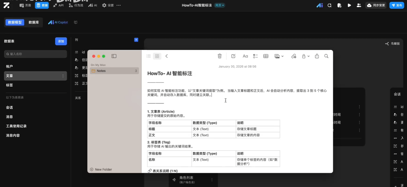Click the drag handle icon of 角色列表 card

point(174,180)
